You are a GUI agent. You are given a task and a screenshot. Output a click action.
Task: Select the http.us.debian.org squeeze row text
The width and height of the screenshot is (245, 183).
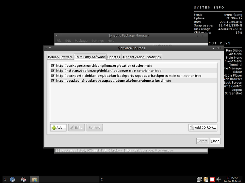click(109, 70)
